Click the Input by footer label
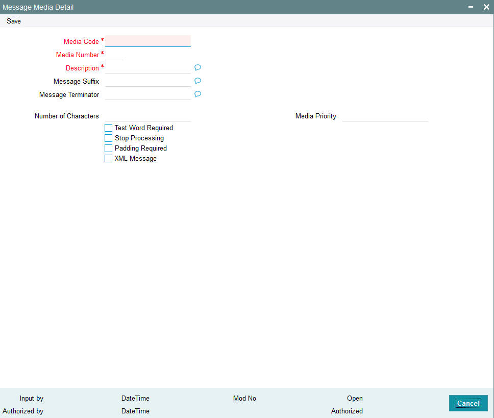This screenshot has height=418, width=494. pyautogui.click(x=32, y=398)
